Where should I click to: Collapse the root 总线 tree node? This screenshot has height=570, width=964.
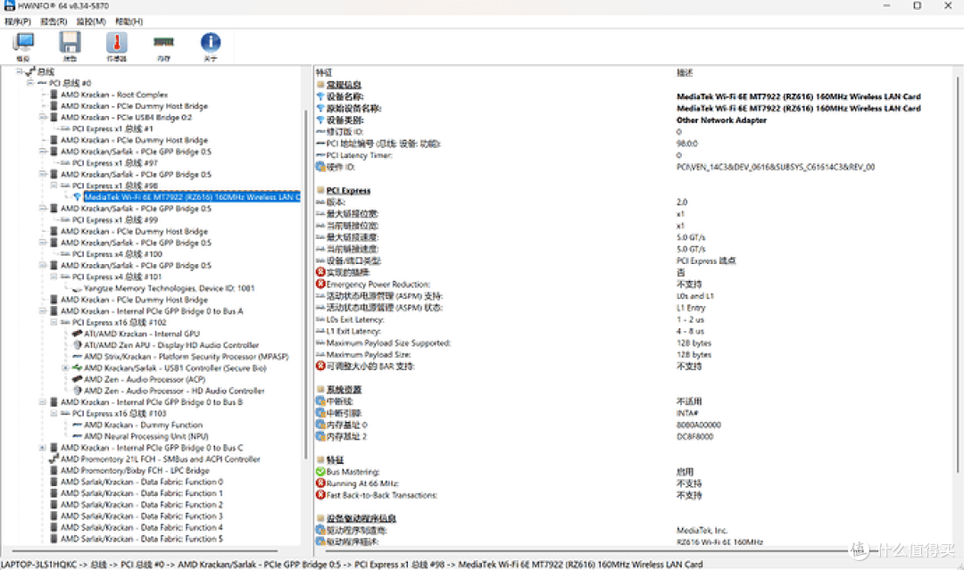coord(19,72)
